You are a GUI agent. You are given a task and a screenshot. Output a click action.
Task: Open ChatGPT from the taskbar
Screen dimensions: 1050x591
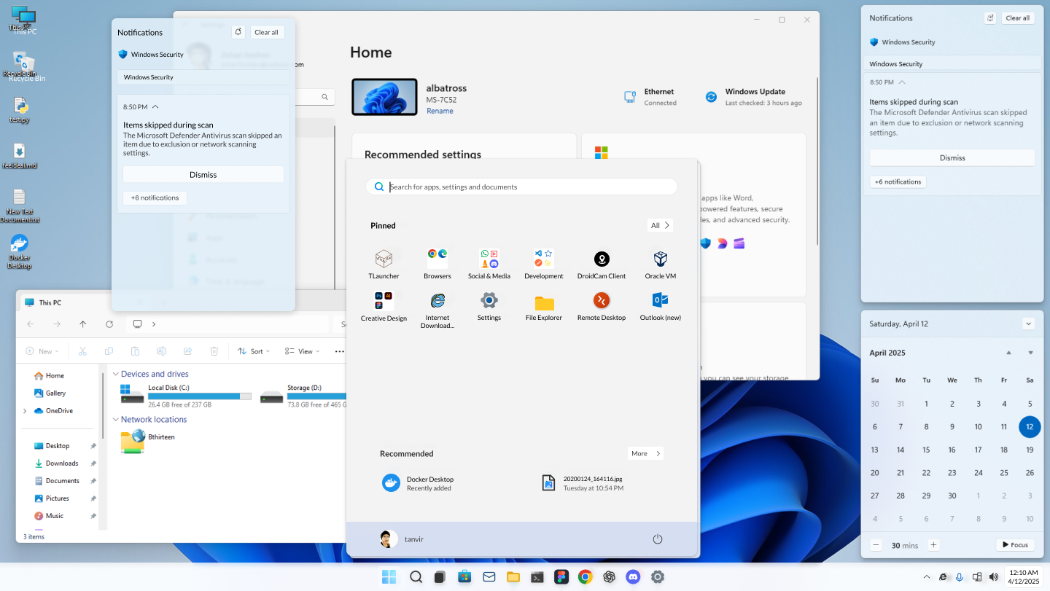pyautogui.click(x=609, y=576)
